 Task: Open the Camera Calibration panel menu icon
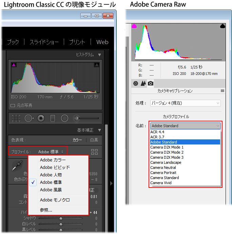point(222,91)
